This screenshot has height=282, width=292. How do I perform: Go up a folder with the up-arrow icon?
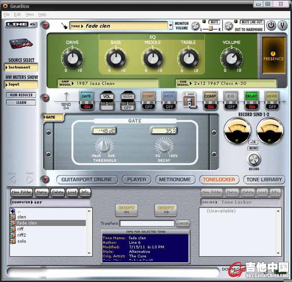click(x=13, y=211)
